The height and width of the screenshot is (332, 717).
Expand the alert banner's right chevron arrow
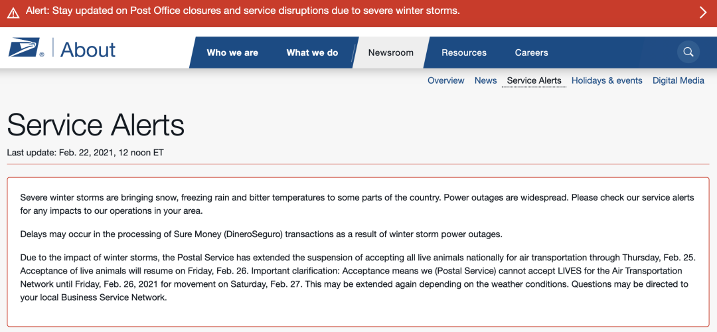(703, 13)
